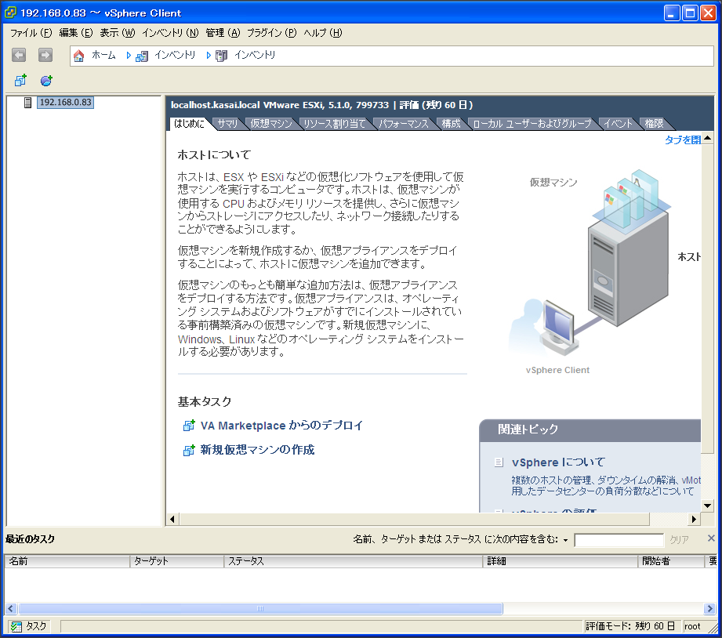Click the navigate Back arrow button
This screenshot has width=722, height=638.
coord(19,55)
